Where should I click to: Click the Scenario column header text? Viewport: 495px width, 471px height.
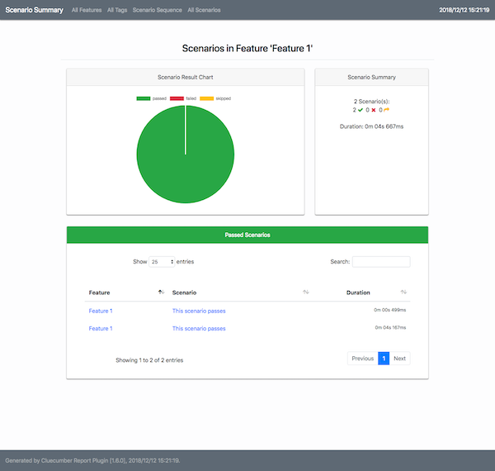pos(184,293)
